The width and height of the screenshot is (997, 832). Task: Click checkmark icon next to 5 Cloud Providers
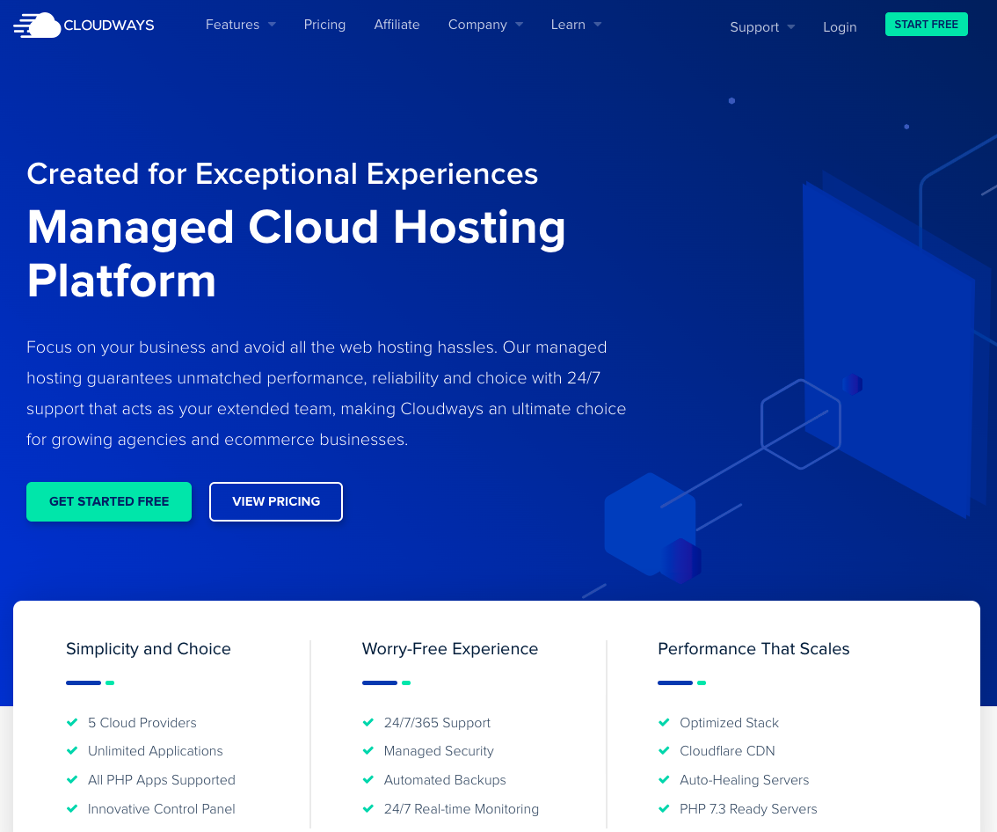pos(72,722)
